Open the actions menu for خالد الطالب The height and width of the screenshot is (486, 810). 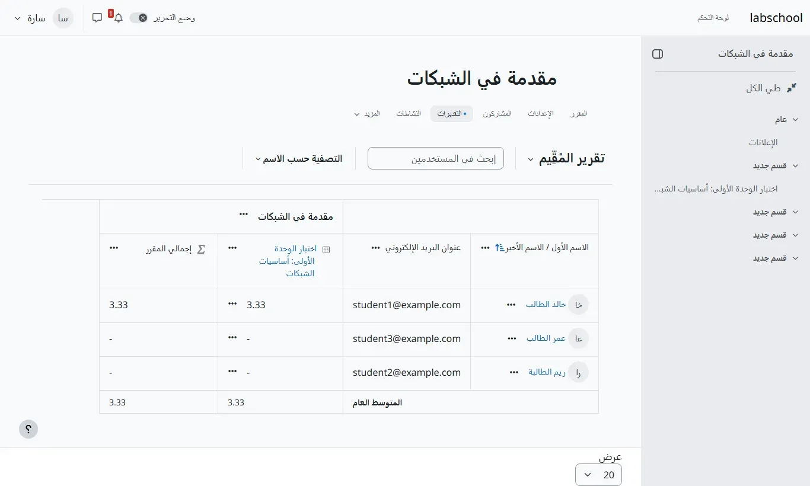[511, 305]
